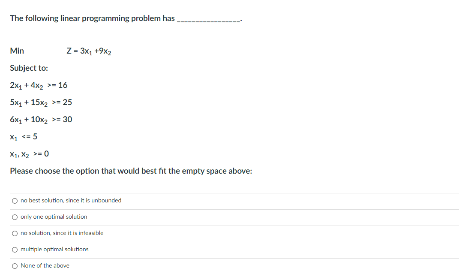Click the 'Subject to:' heading
This screenshot has height=277, width=459.
coord(29,68)
